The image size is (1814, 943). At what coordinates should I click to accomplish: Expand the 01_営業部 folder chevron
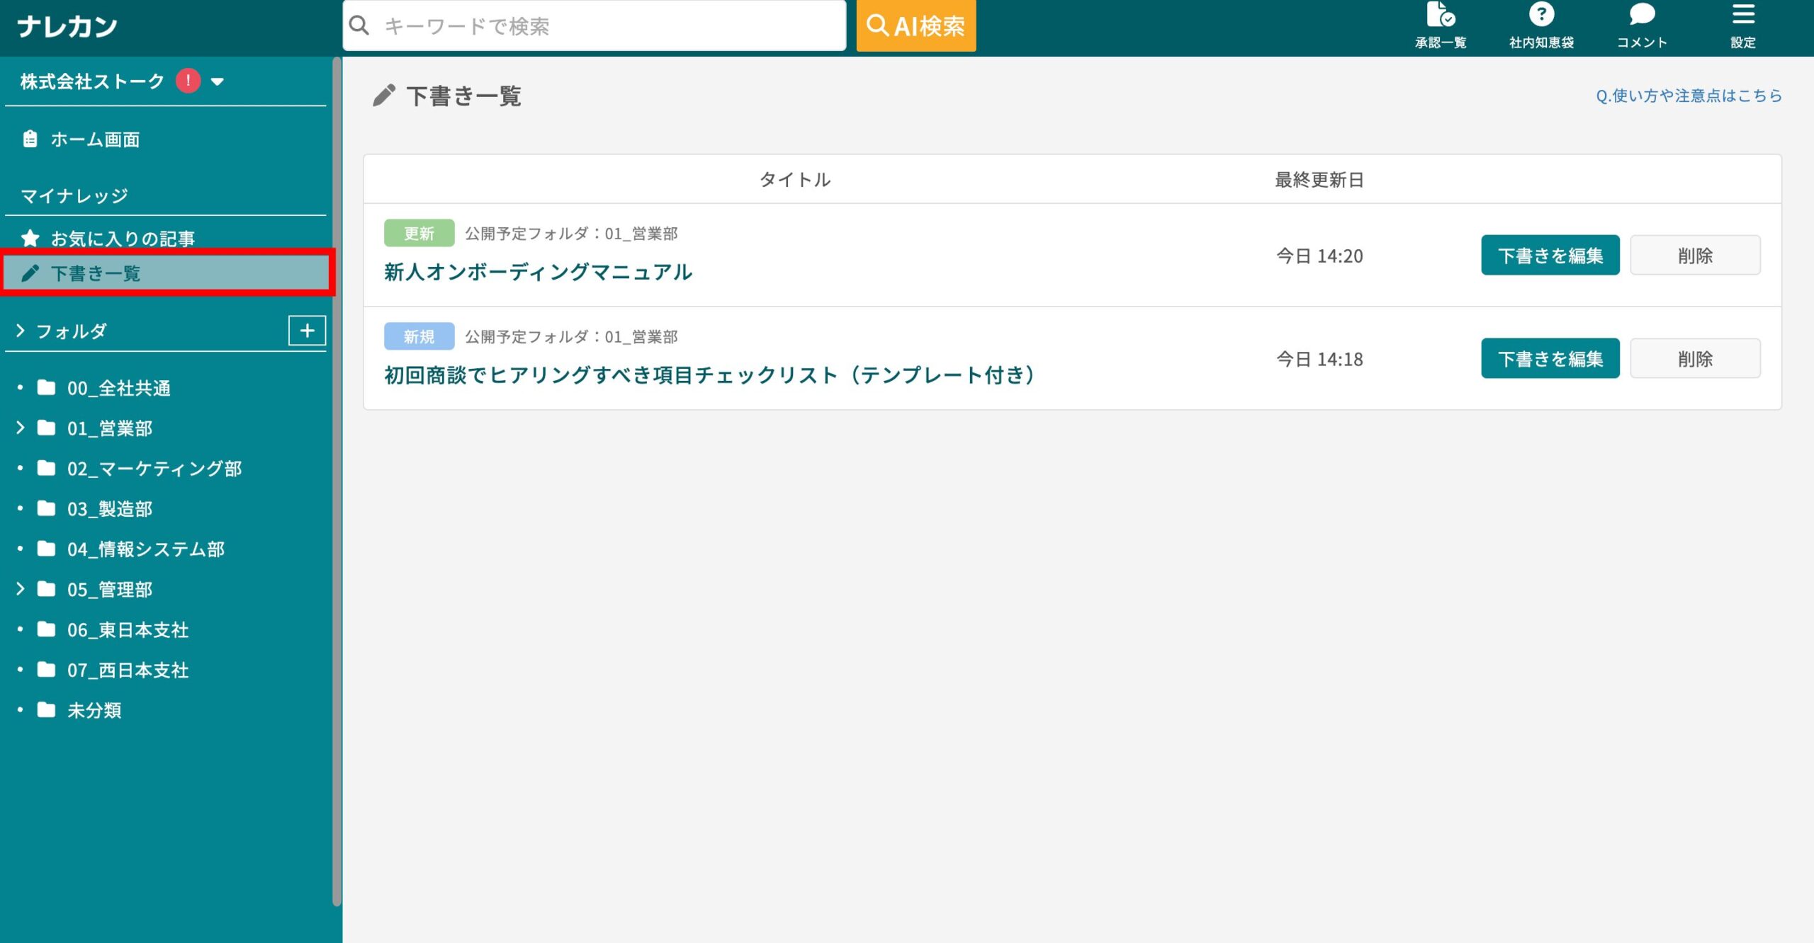point(20,428)
